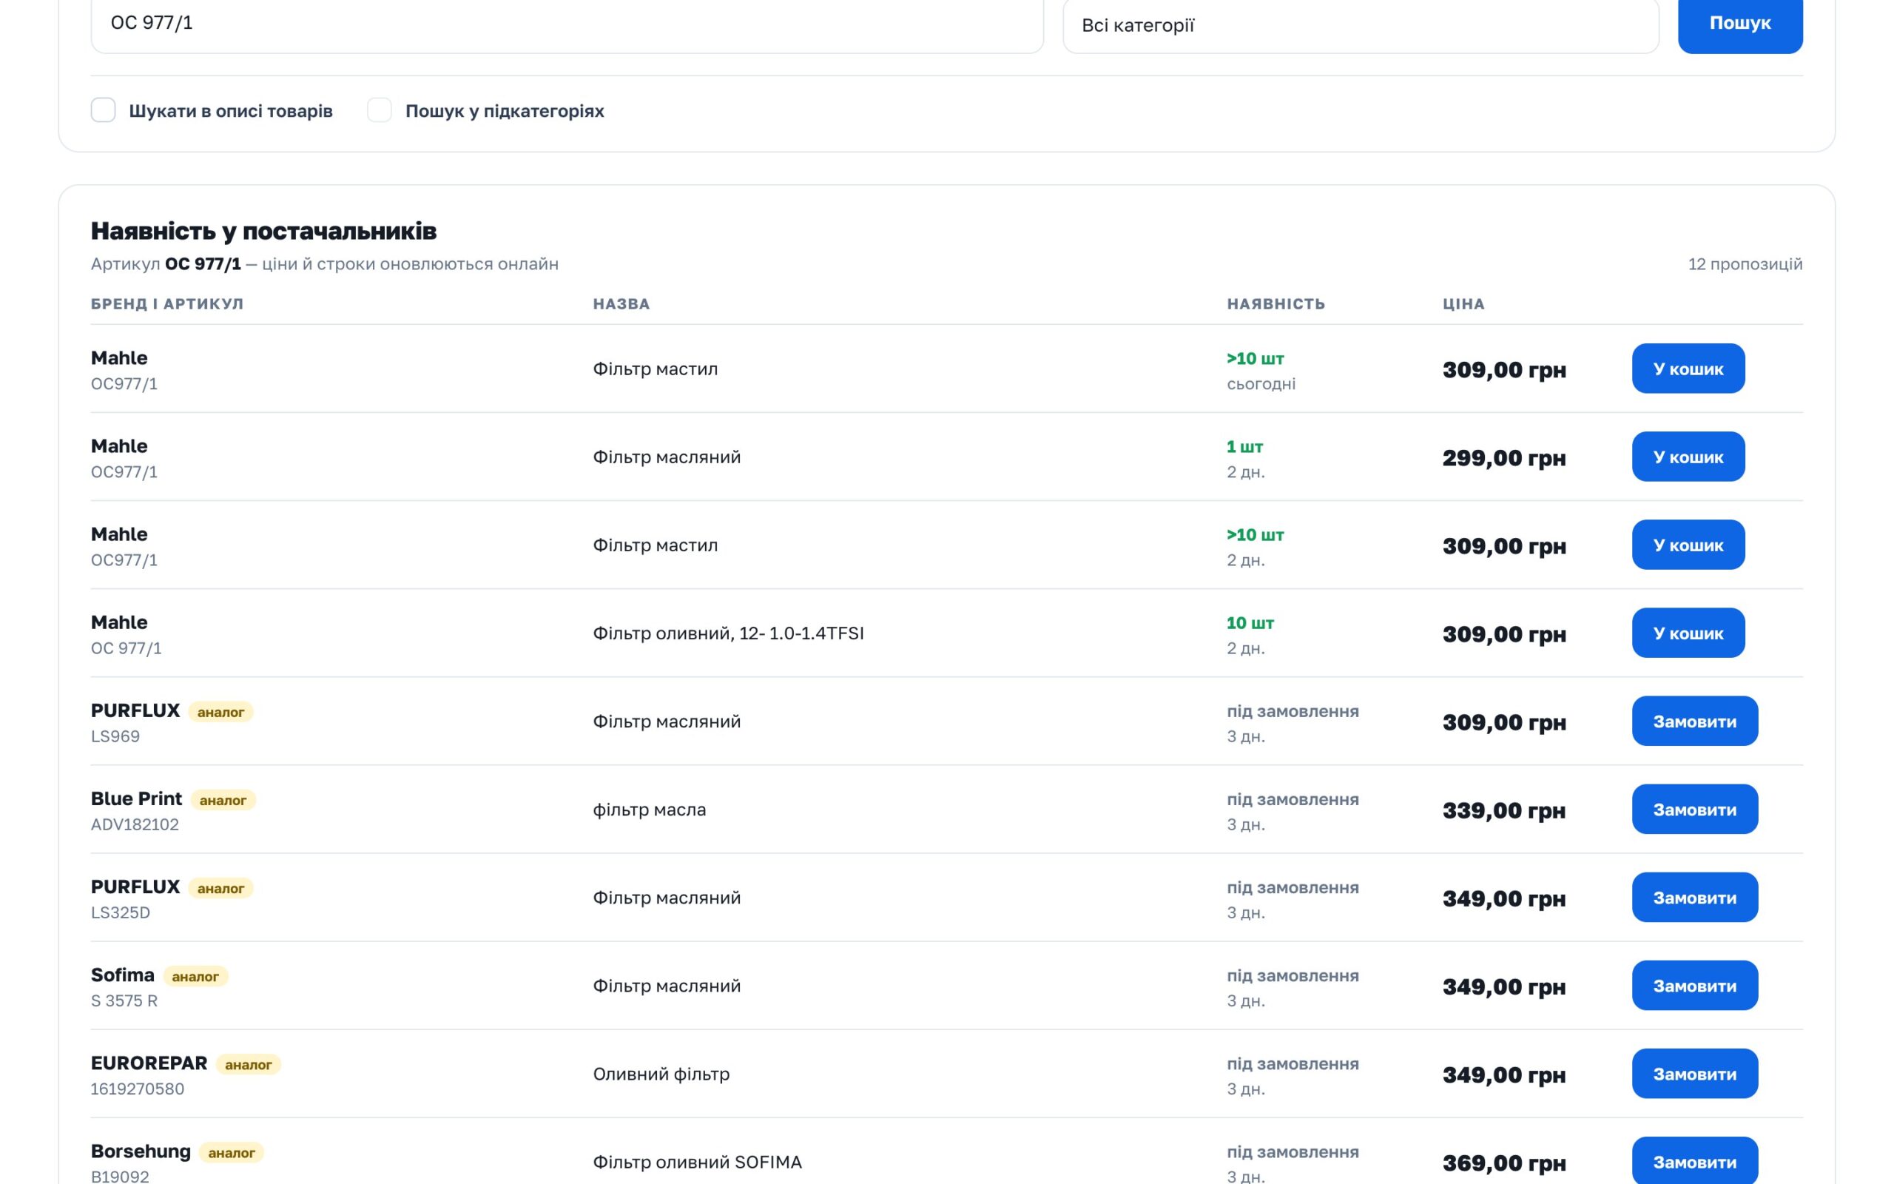Click the 'аналог' badge next to Borsehung

232,1153
